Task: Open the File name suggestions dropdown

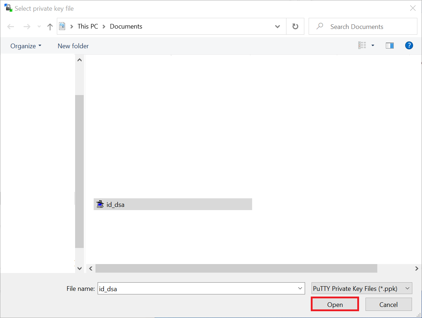Action: coord(300,288)
